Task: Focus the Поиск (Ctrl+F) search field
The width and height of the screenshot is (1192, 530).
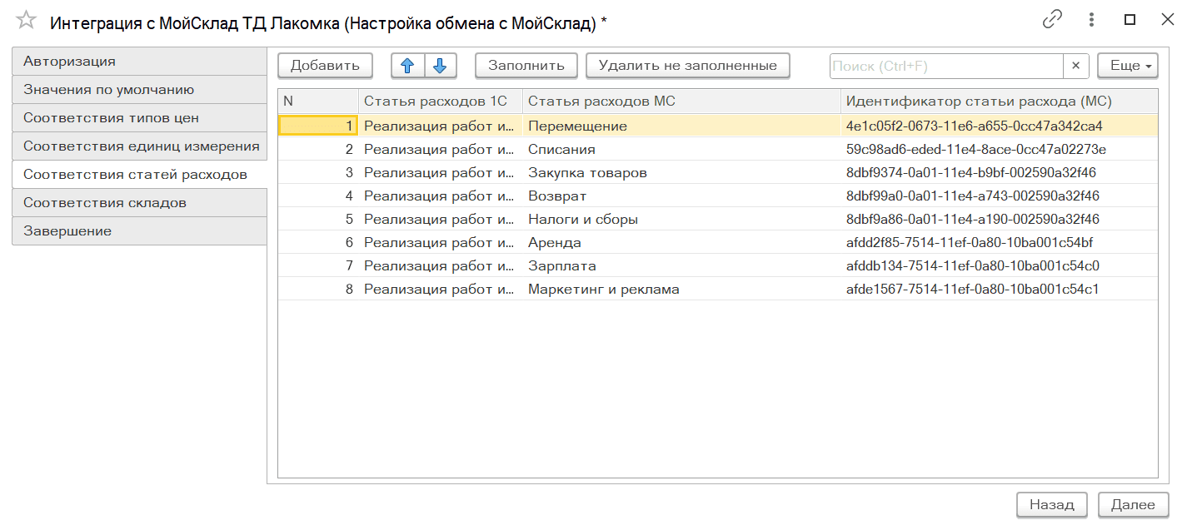Action: click(946, 66)
